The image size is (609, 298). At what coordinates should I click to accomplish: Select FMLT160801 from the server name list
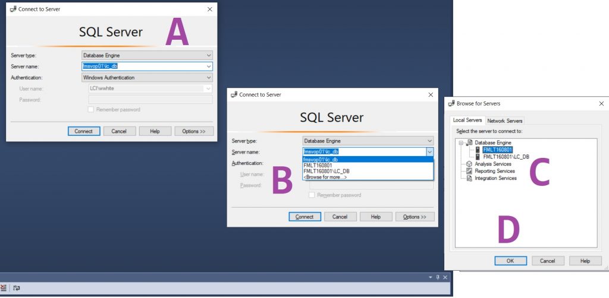[318, 166]
